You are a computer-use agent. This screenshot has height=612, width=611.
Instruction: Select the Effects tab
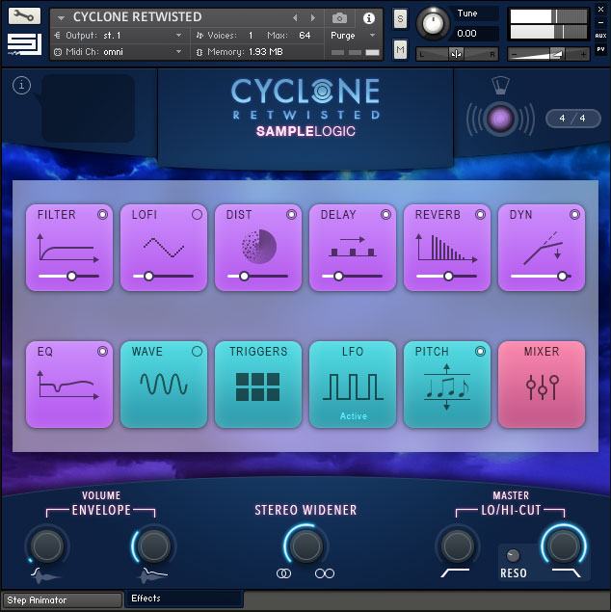(x=183, y=599)
